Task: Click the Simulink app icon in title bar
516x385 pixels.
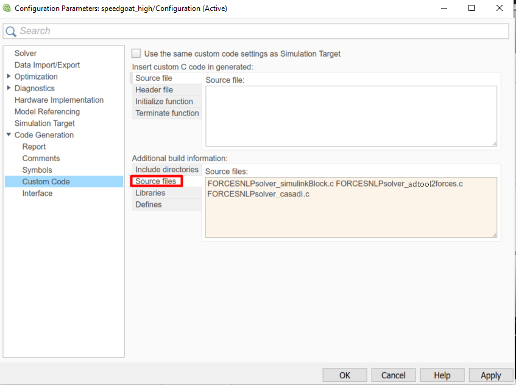Action: click(x=7, y=9)
